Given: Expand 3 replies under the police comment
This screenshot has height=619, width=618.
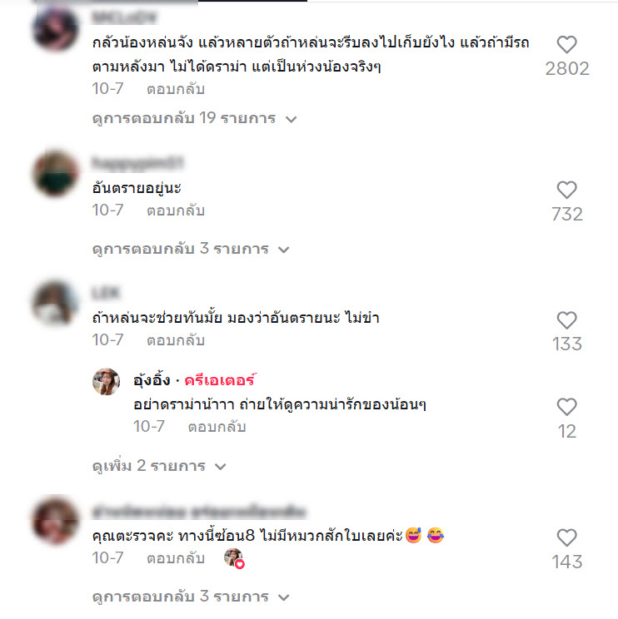Looking at the screenshot, I should pyautogui.click(x=191, y=596).
